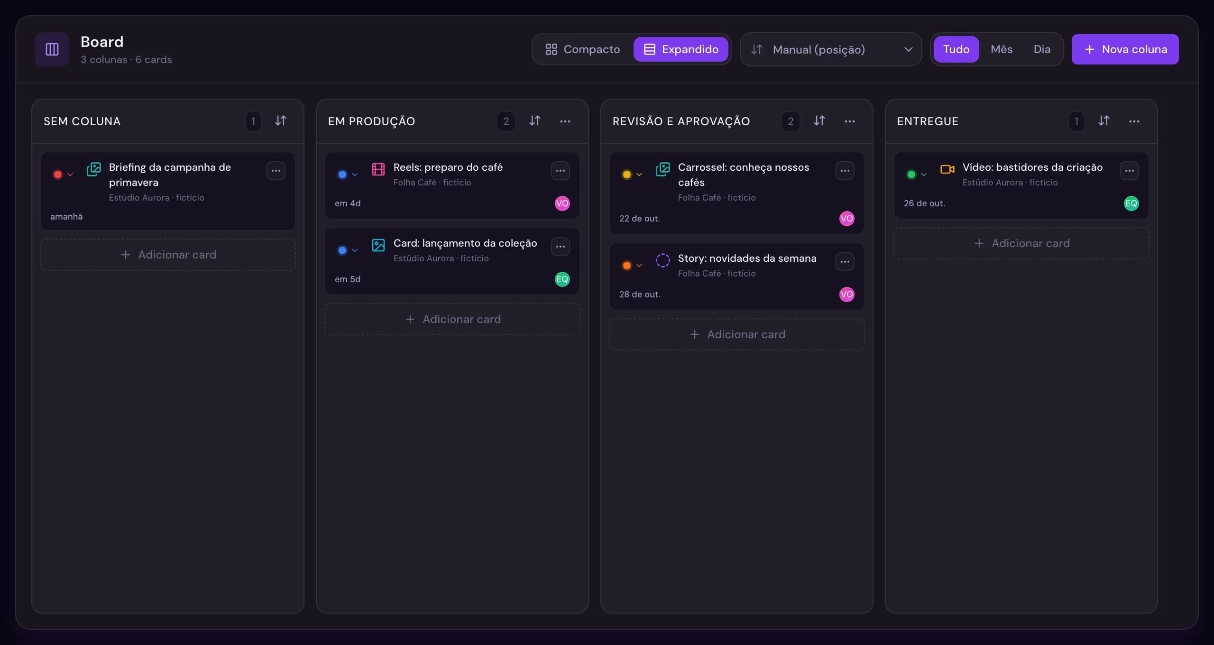Screen dimensions: 1214x645
Task: Add a card to ENTREGUE column
Action: [1021, 243]
